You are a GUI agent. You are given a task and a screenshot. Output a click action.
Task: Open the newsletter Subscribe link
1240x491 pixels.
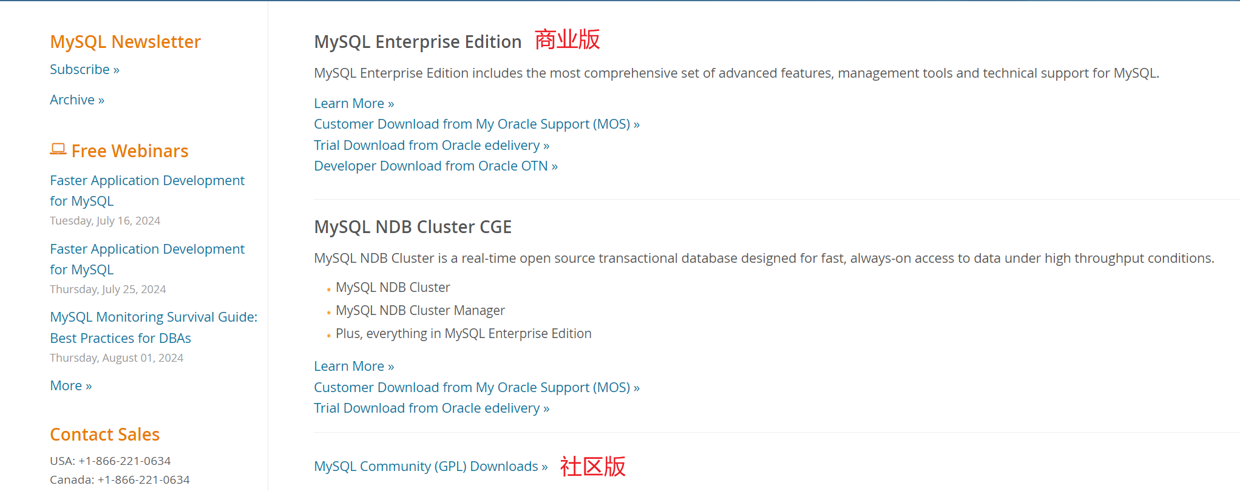pyautogui.click(x=84, y=70)
